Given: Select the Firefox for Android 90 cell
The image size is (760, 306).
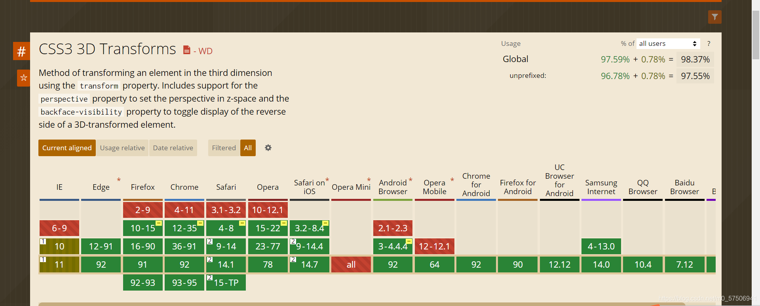Looking at the screenshot, I should pos(518,264).
